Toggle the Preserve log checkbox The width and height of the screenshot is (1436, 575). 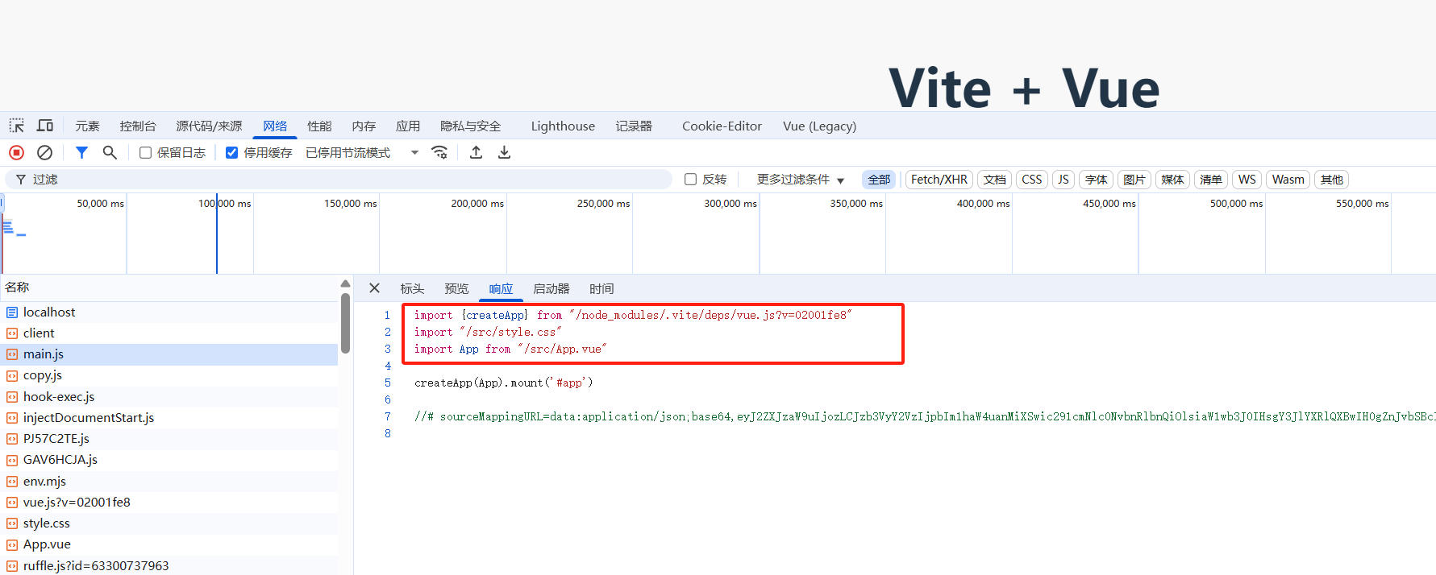[146, 152]
